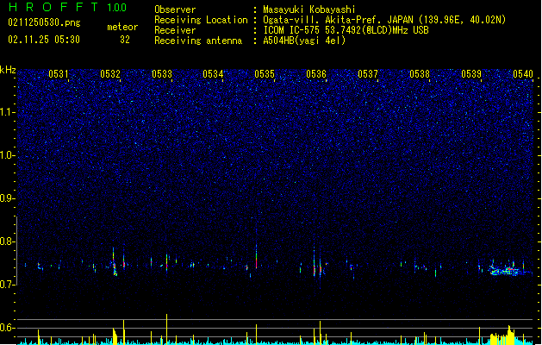Click the 0535 time marker
The width and height of the screenshot is (542, 345).
265,73
